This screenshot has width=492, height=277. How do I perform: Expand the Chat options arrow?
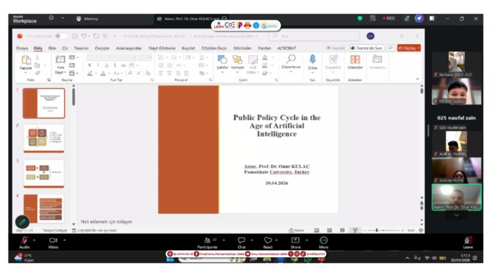pyautogui.click(x=252, y=240)
